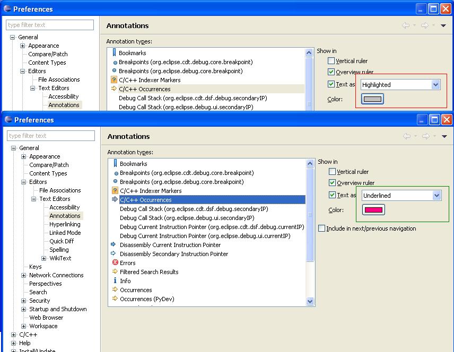Select File Associations in lower tree

coord(60,190)
